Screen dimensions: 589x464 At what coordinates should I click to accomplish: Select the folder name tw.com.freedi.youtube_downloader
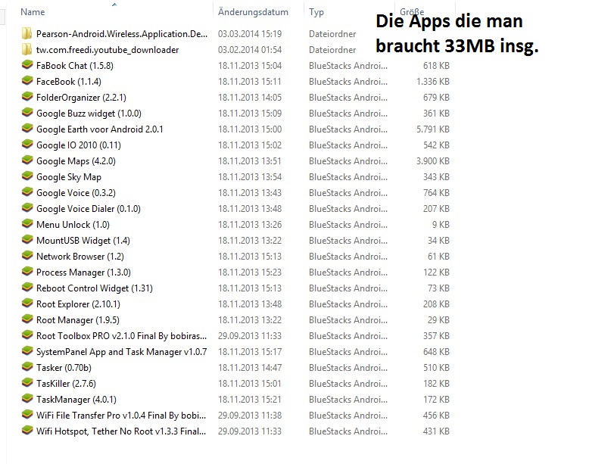click(x=108, y=50)
